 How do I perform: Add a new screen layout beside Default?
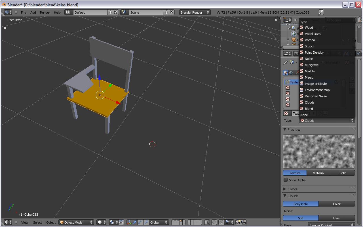click(111, 12)
